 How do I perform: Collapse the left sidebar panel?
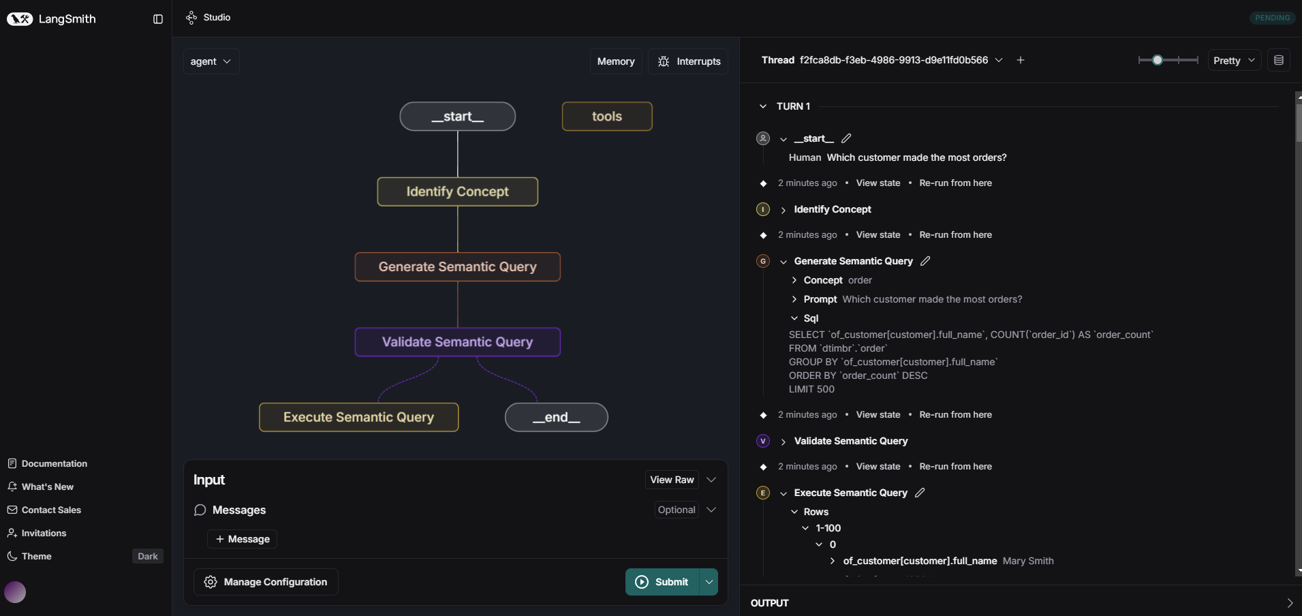tap(157, 19)
